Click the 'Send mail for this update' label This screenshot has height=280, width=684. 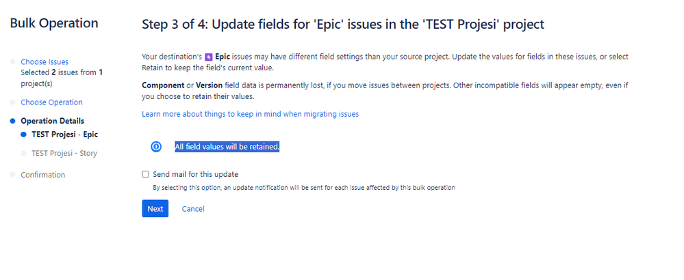coord(195,174)
